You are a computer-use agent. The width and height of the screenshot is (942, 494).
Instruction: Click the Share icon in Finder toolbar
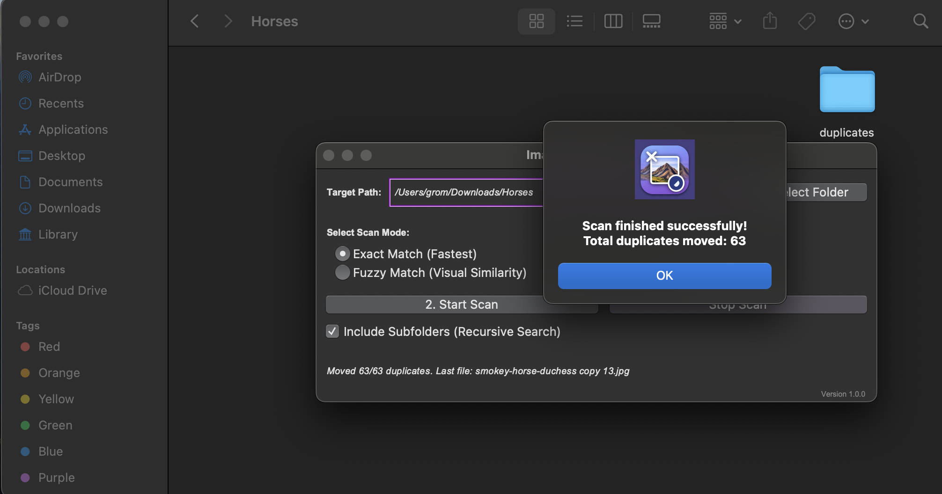coord(770,21)
